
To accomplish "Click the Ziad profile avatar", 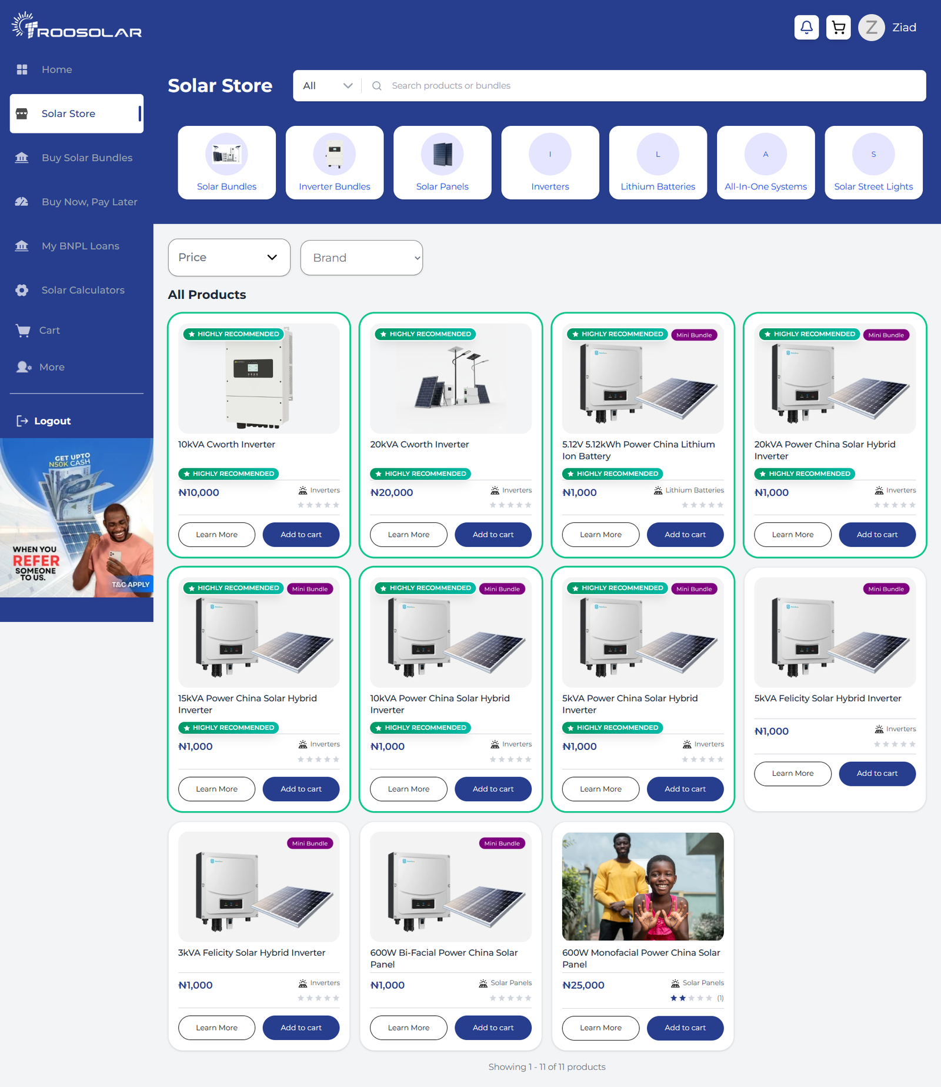I will (x=872, y=27).
